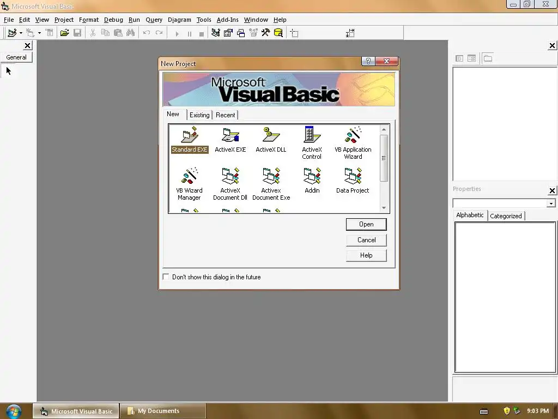
Task: Select the Pointer tool in the Toolbox
Action: click(x=9, y=71)
